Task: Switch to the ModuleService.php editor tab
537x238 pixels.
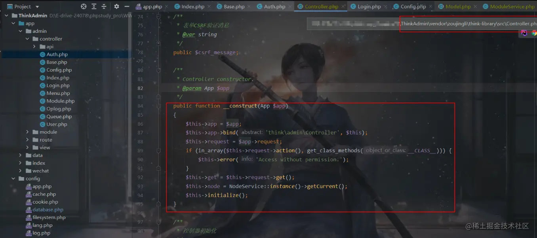Action: [x=509, y=6]
